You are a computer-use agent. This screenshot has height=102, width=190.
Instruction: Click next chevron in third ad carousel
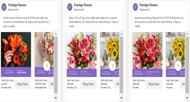pyautogui.click(x=178, y=66)
